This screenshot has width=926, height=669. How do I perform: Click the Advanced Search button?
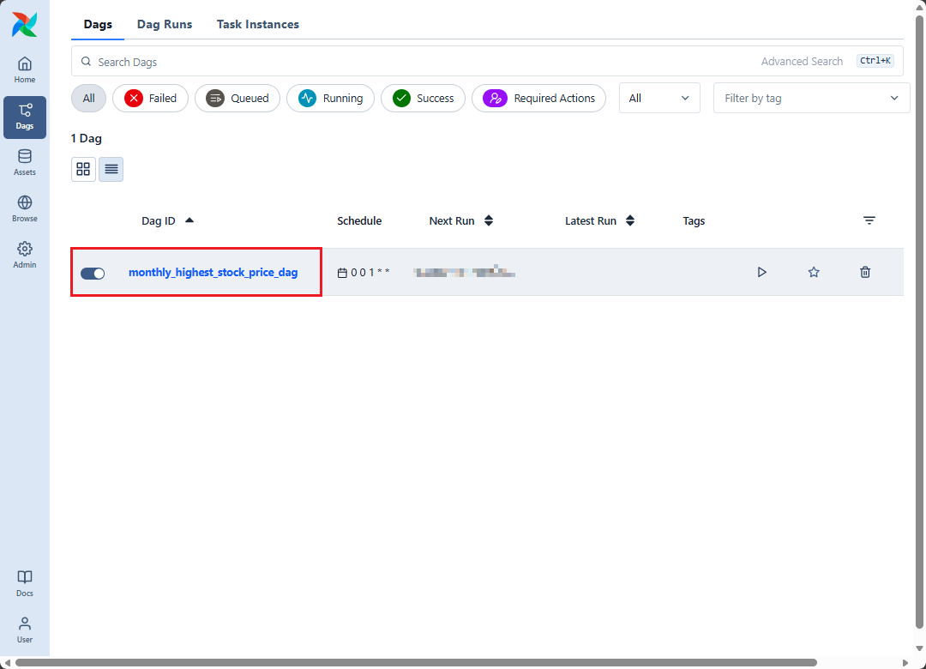point(802,62)
